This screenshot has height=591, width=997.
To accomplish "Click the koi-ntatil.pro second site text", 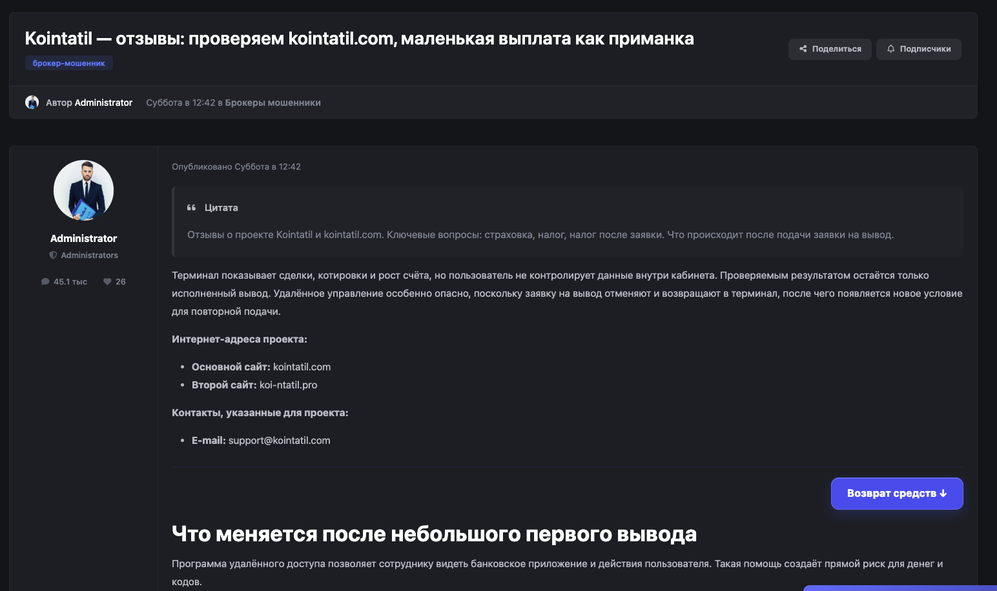I will (x=288, y=385).
